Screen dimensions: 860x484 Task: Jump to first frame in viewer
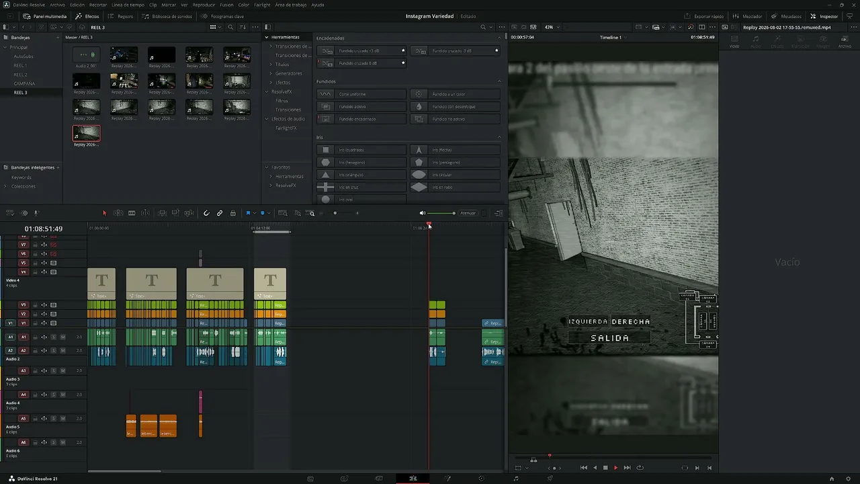[584, 468]
